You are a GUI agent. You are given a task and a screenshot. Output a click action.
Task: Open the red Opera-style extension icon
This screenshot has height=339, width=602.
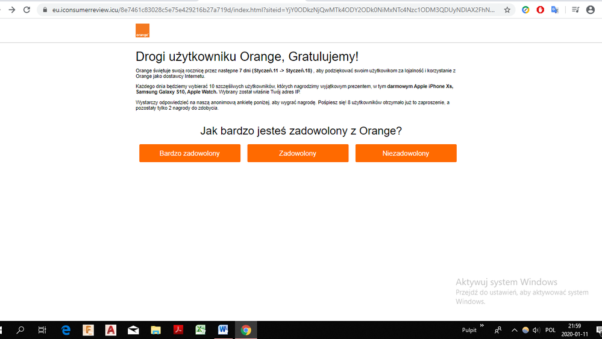coord(540,10)
